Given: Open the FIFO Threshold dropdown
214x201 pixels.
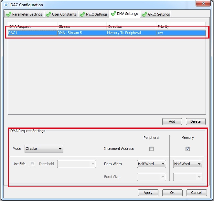Looking at the screenshot, I should 77,164.
